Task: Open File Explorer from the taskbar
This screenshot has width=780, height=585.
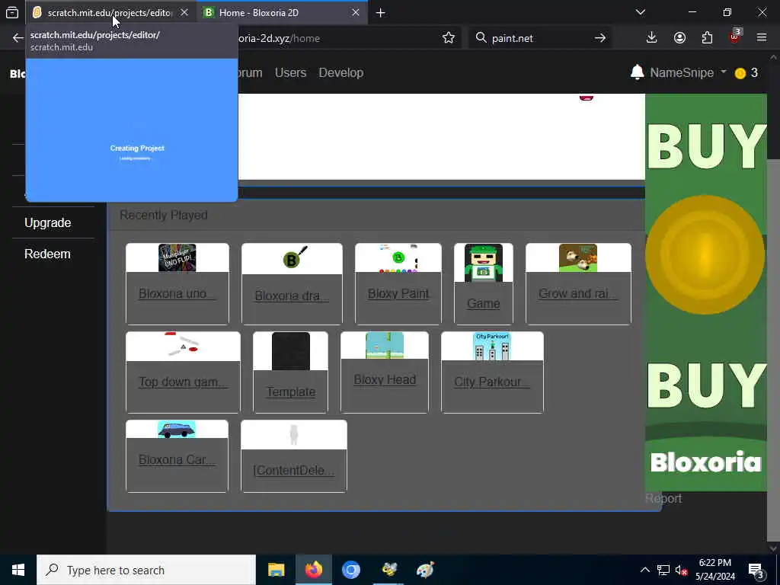Action: (276, 570)
